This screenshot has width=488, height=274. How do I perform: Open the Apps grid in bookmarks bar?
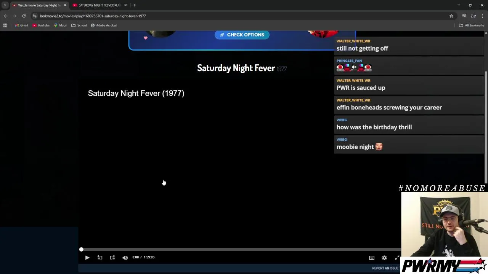(5, 25)
